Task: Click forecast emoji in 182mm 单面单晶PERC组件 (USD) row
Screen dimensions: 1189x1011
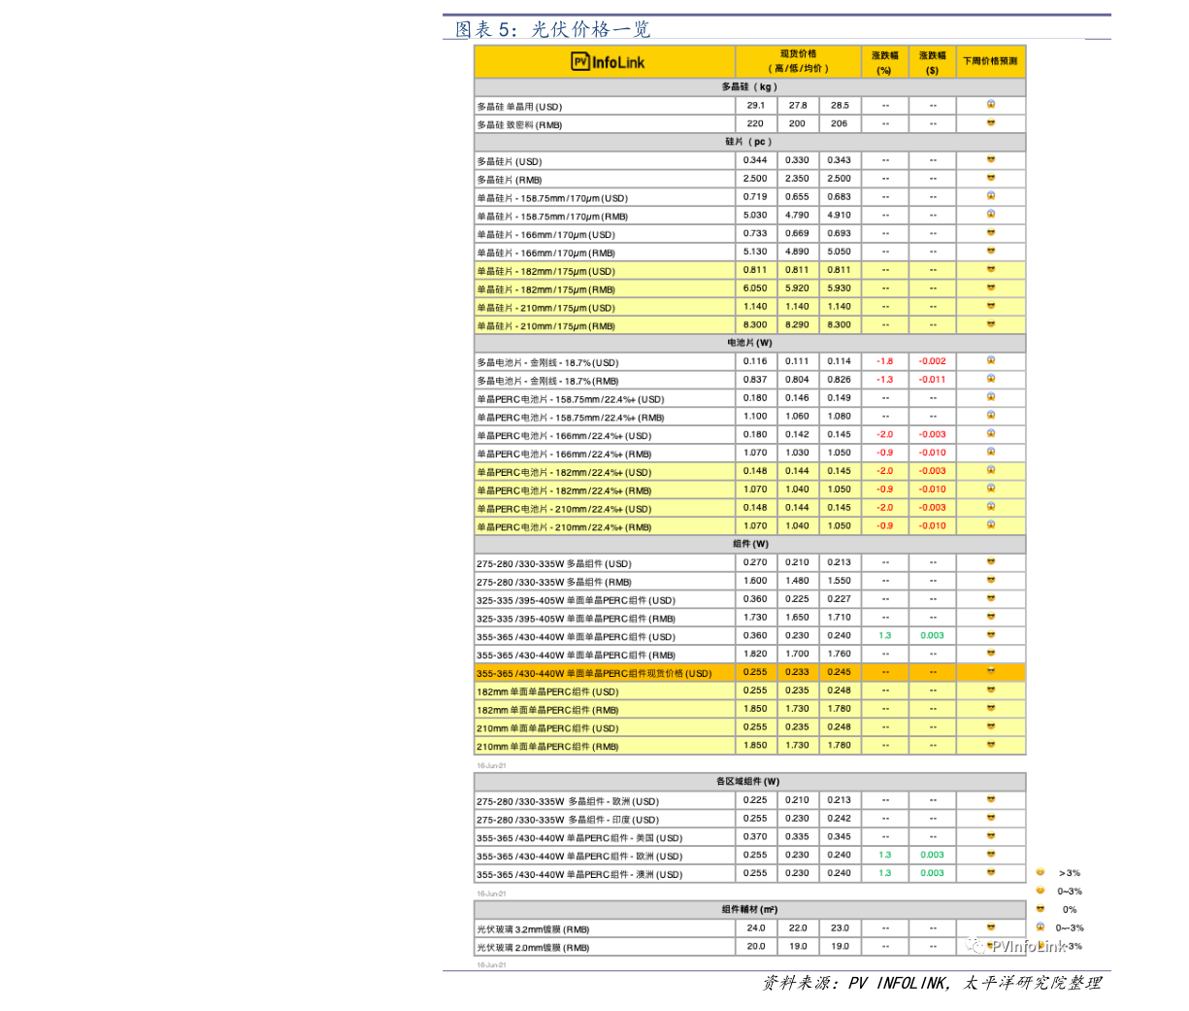Action: click(x=991, y=690)
